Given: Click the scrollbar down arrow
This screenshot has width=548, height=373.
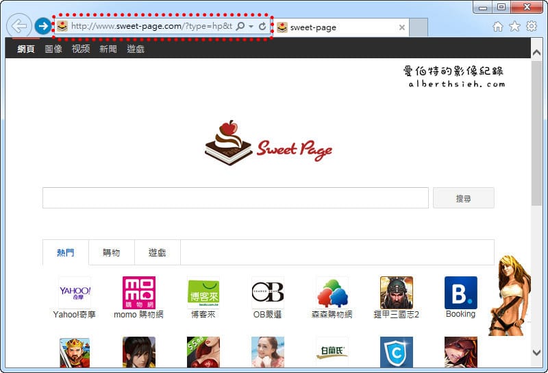Looking at the screenshot, I should (x=536, y=352).
